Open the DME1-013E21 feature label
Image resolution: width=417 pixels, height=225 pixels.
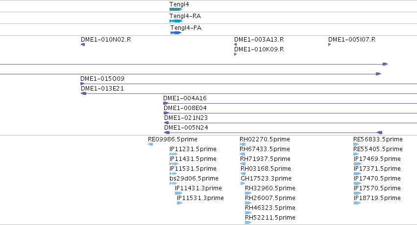102,89
